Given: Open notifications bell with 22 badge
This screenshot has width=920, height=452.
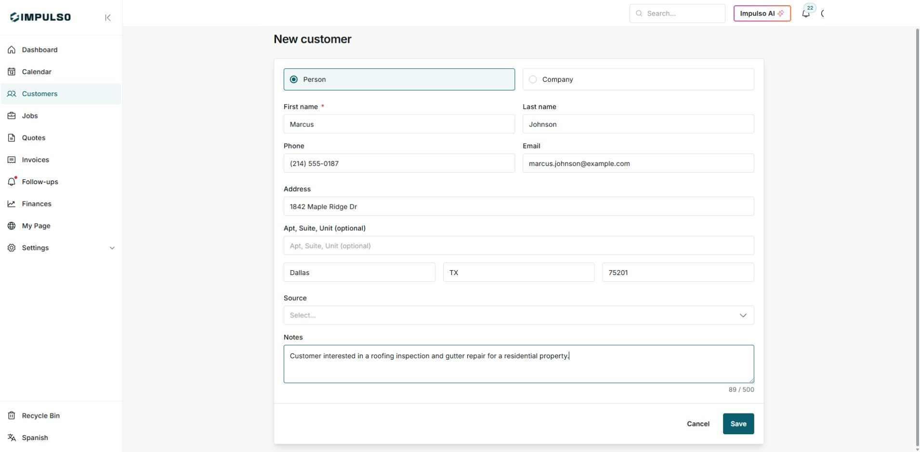Looking at the screenshot, I should 806,13.
